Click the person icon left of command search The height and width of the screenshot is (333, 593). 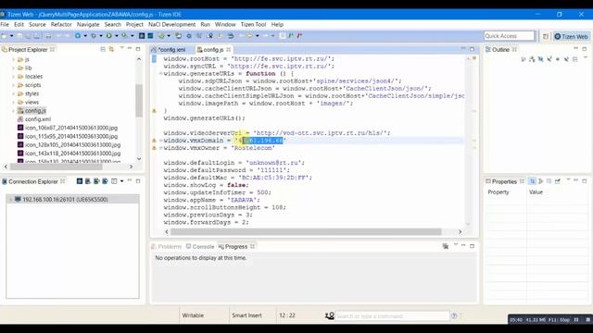[x=330, y=316]
